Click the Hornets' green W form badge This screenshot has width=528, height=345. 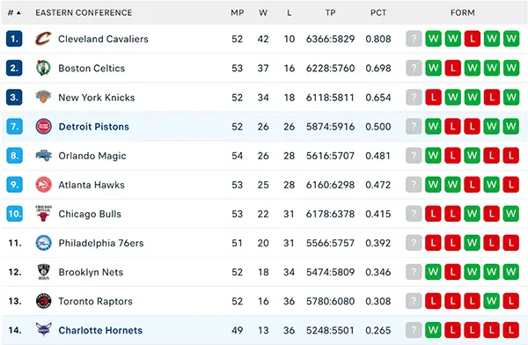point(433,330)
